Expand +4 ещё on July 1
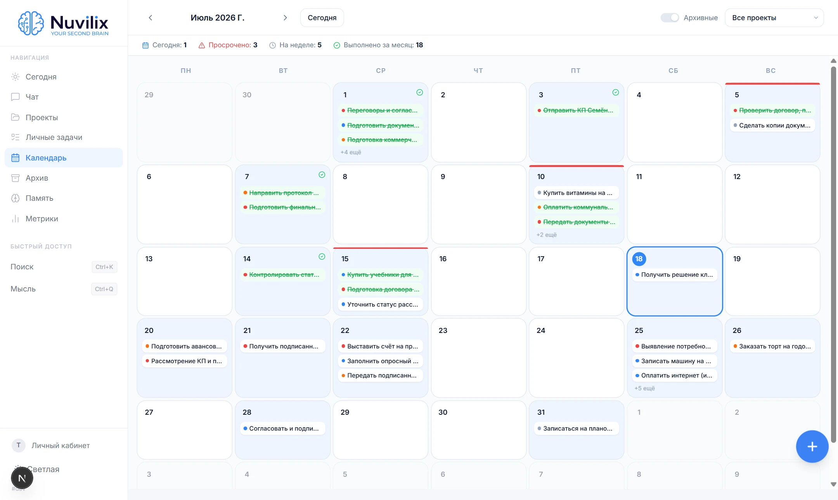This screenshot has height=500, width=838. pos(351,152)
